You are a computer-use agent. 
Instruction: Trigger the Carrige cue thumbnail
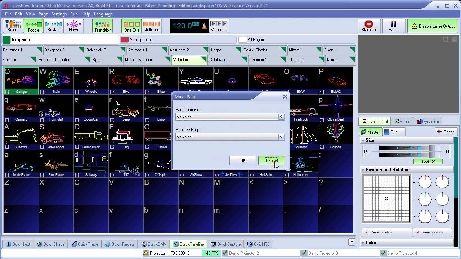[x=21, y=81]
